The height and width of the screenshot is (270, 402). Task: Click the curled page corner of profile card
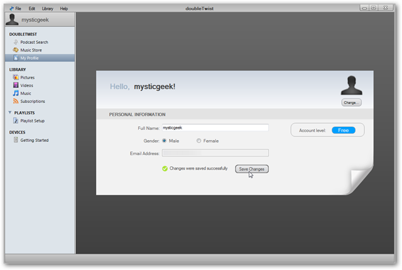361,180
